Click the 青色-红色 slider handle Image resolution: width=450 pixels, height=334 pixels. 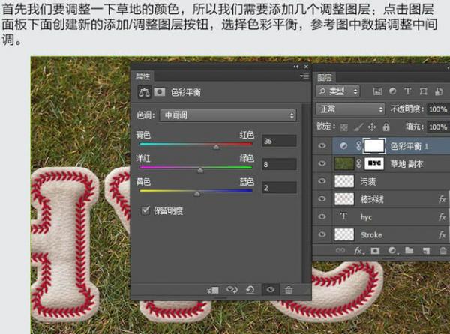216,148
